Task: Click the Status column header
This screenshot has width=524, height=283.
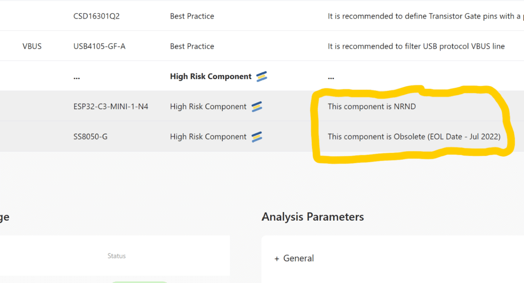Action: pos(117,256)
